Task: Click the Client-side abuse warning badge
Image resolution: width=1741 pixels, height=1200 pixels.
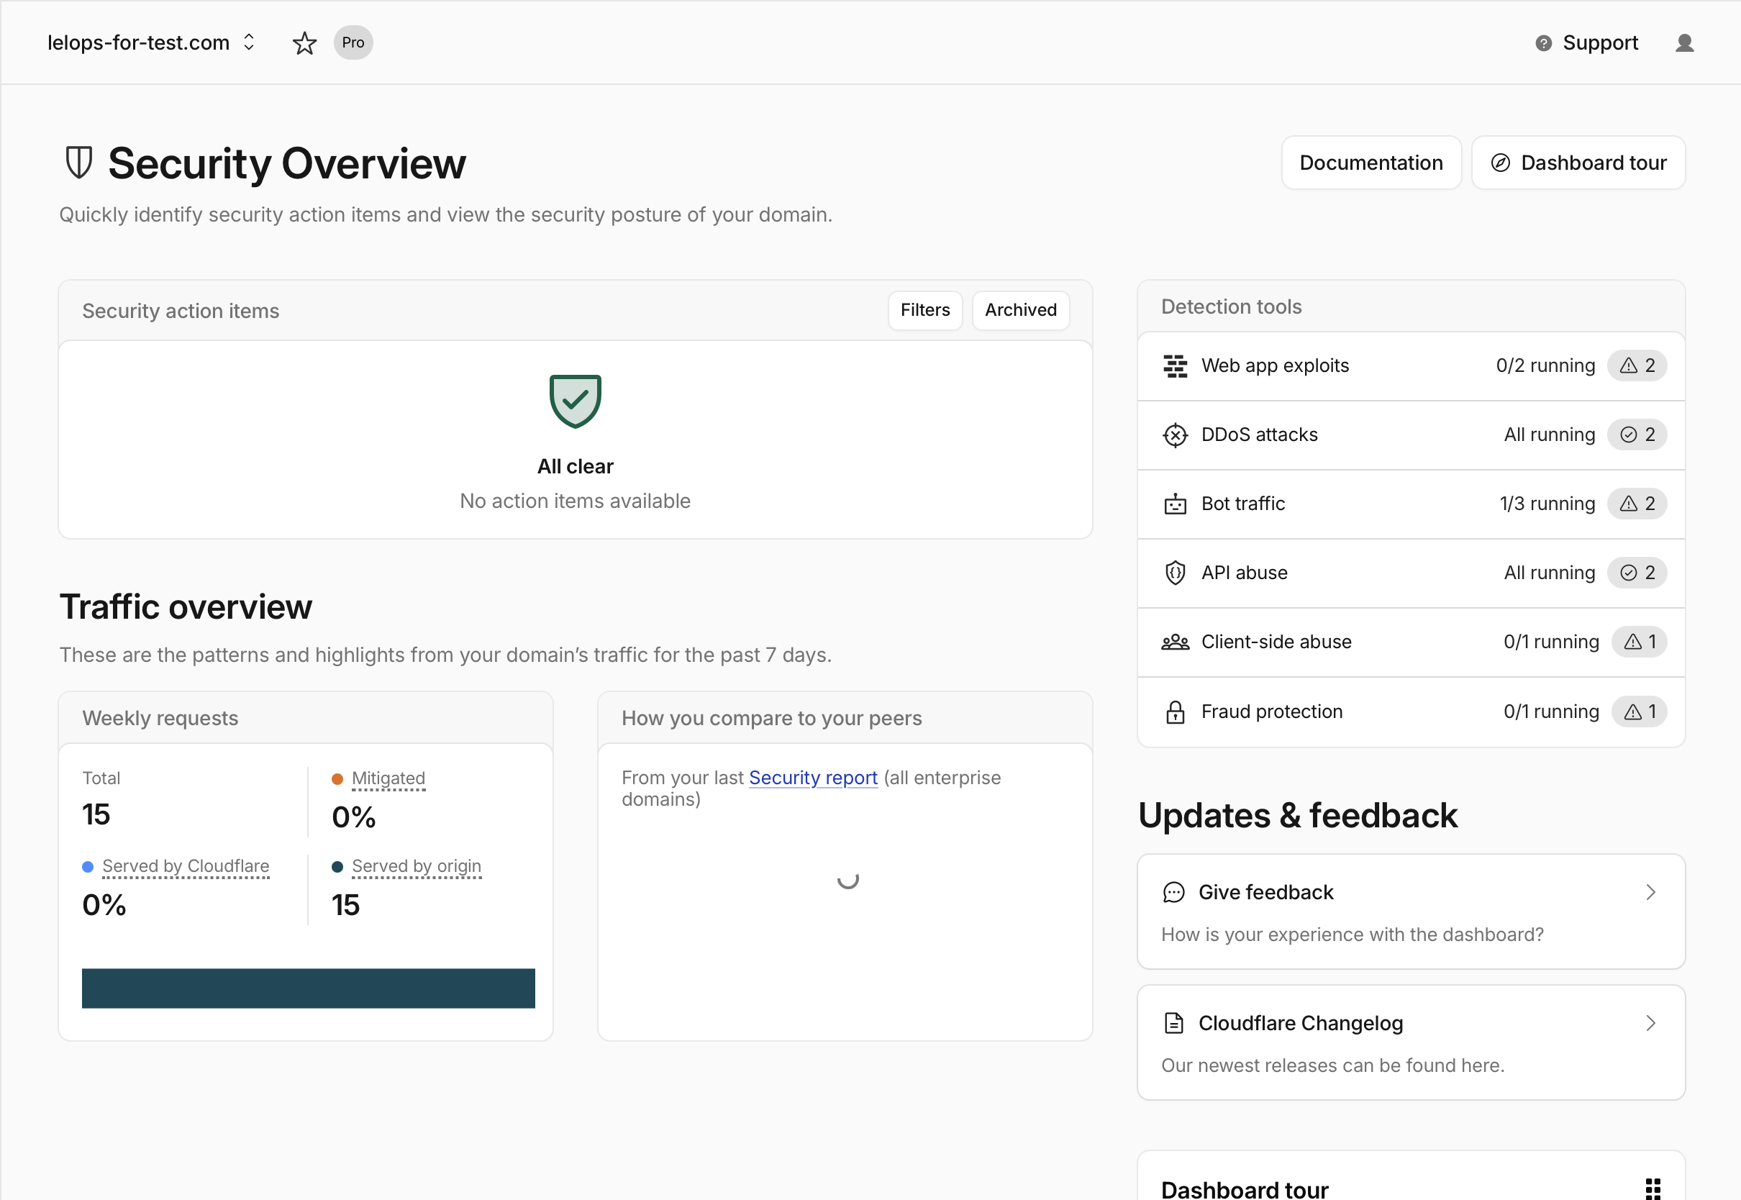Action: pos(1639,642)
